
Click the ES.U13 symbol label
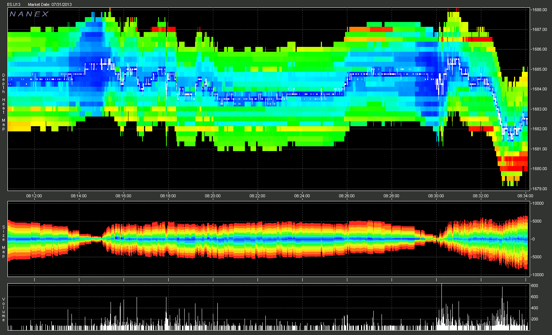pos(14,4)
